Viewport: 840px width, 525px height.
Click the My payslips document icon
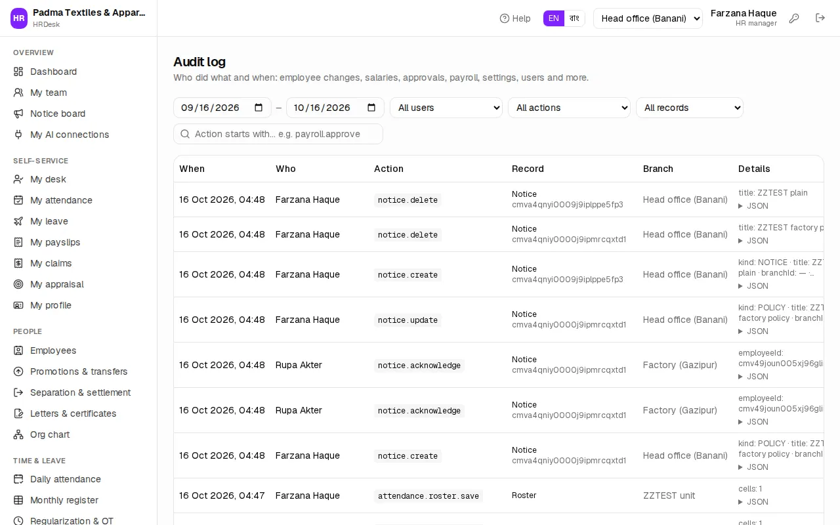[x=18, y=242]
